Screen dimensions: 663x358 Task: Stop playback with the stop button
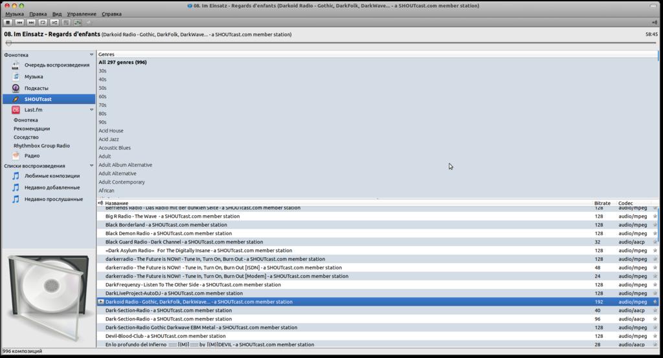[8, 23]
